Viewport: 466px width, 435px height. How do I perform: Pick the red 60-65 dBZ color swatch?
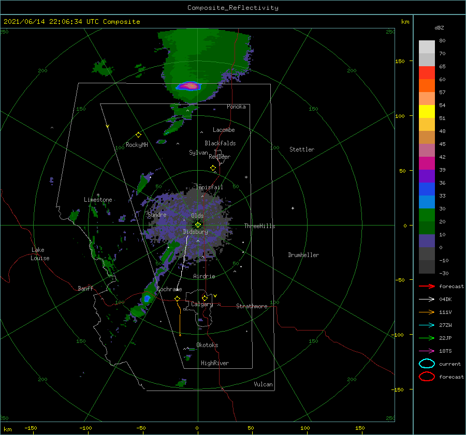click(427, 73)
